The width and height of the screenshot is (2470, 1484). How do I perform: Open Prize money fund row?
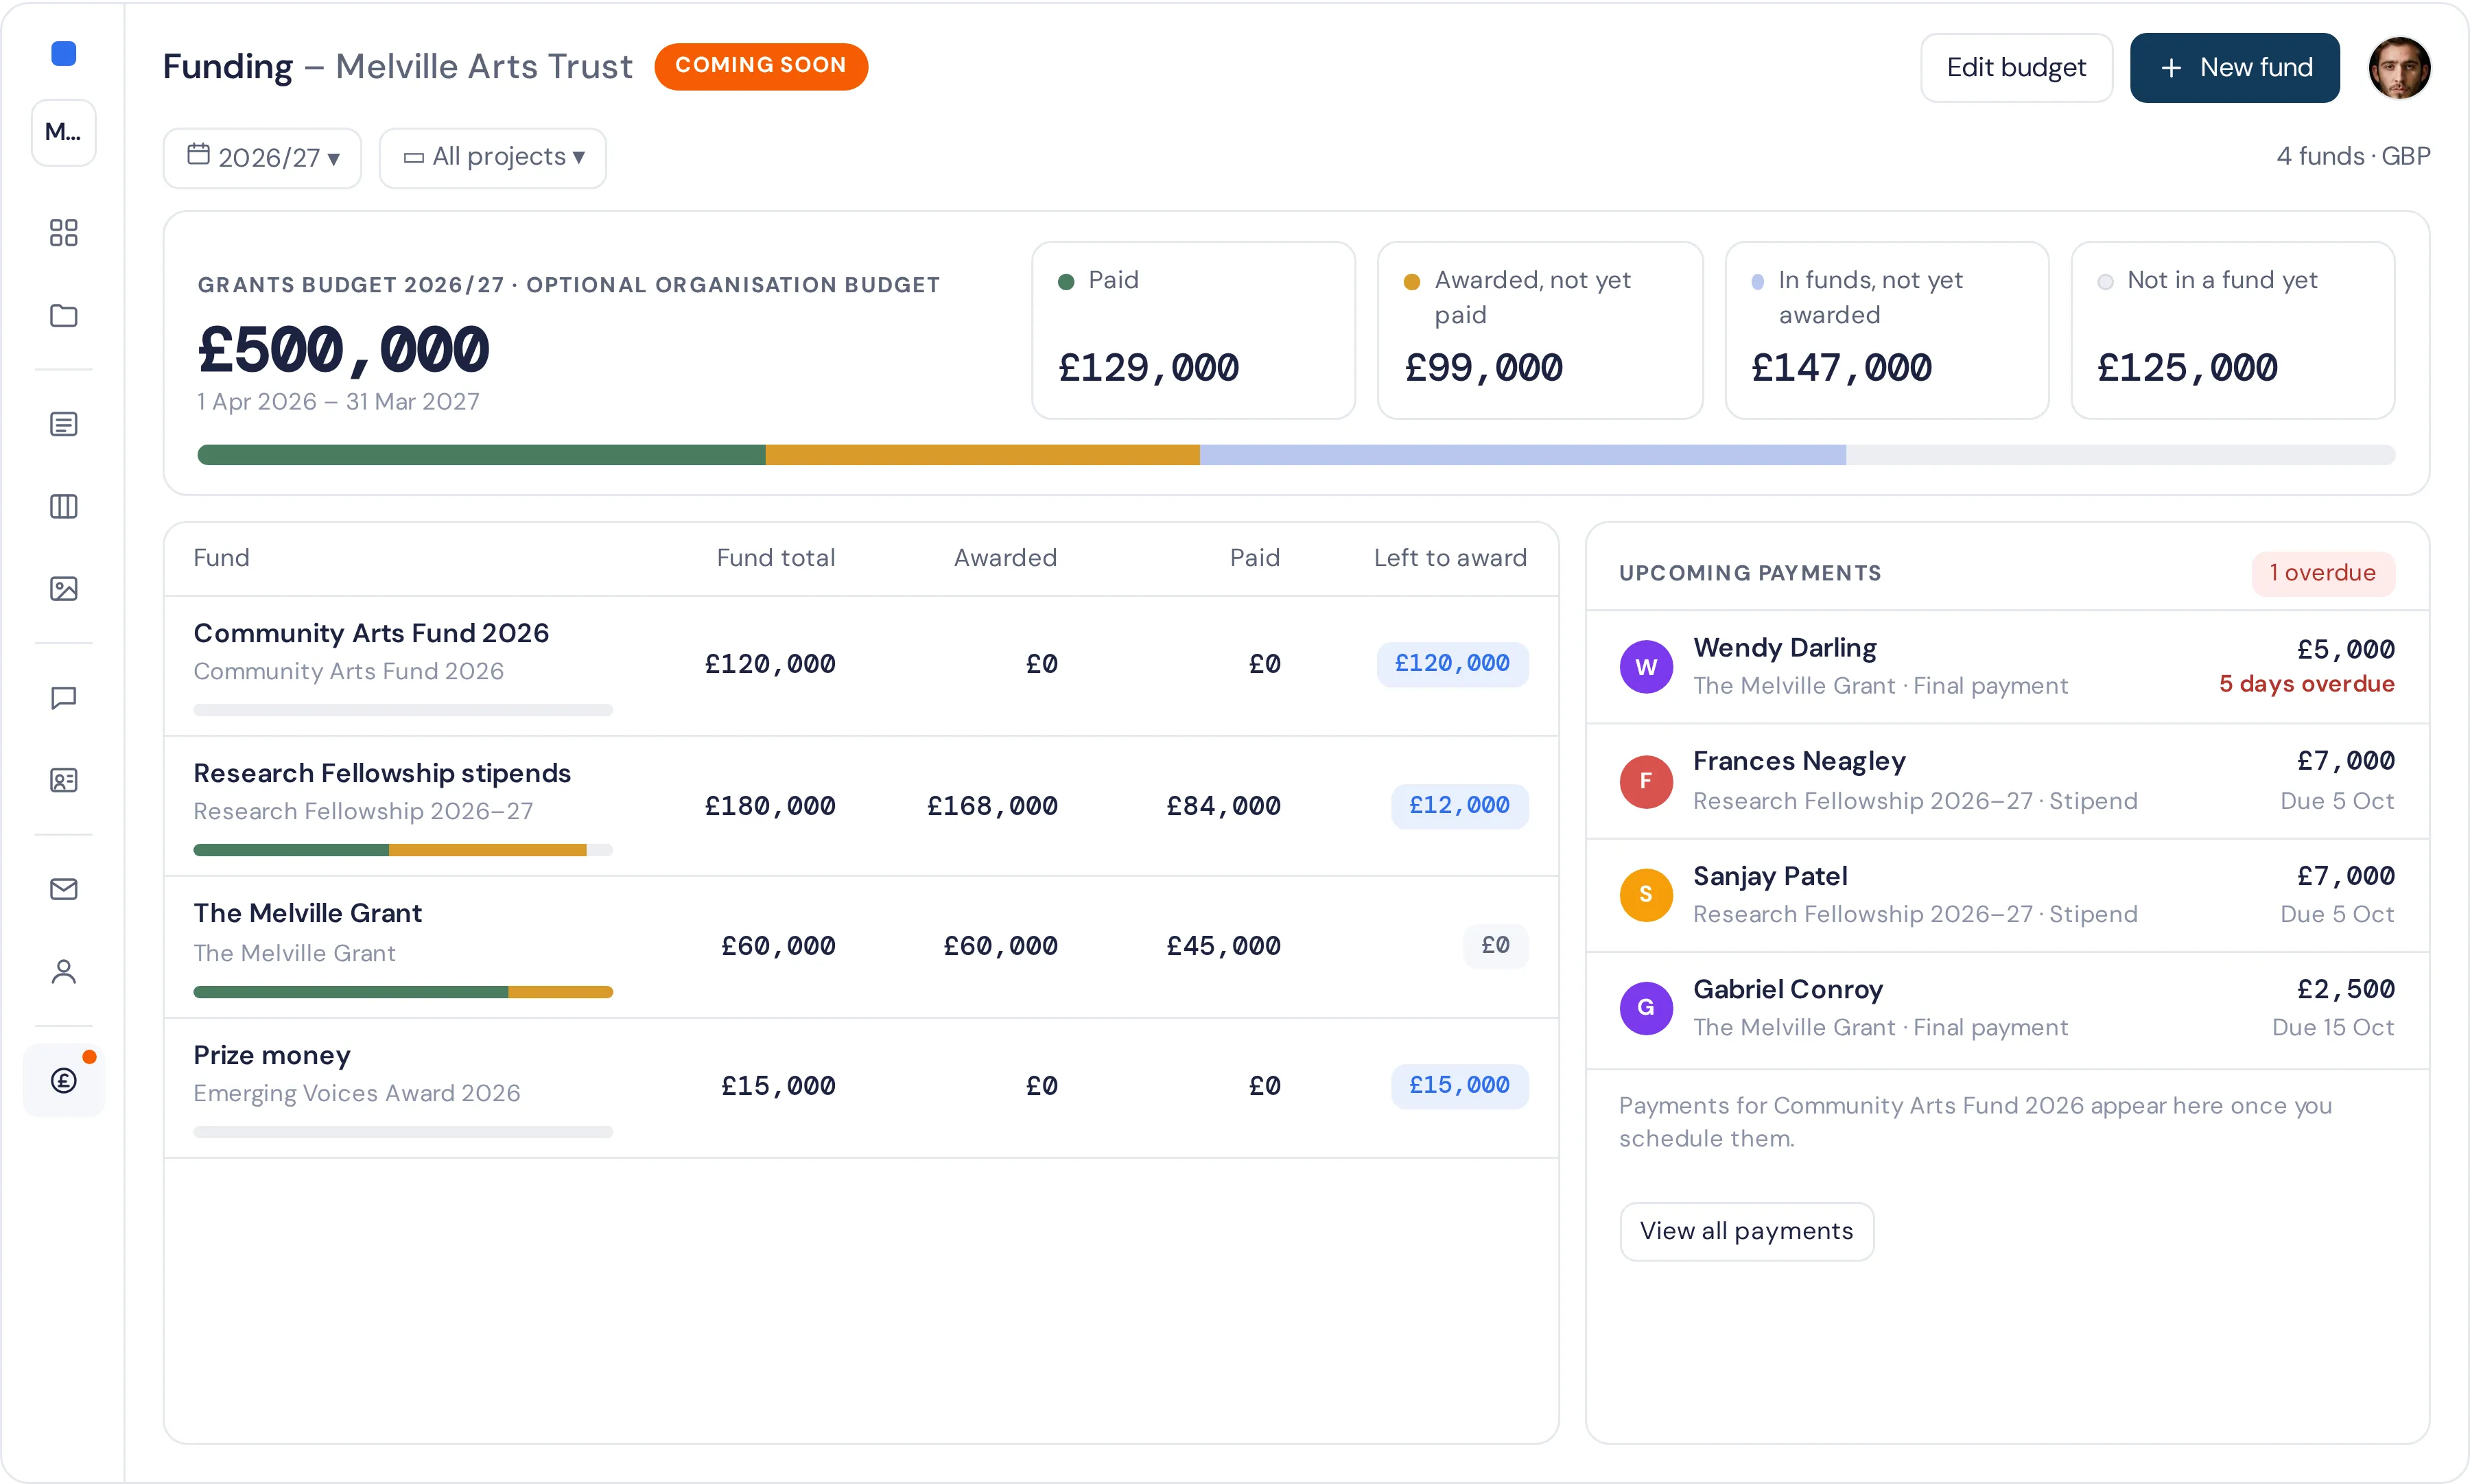[861, 1088]
